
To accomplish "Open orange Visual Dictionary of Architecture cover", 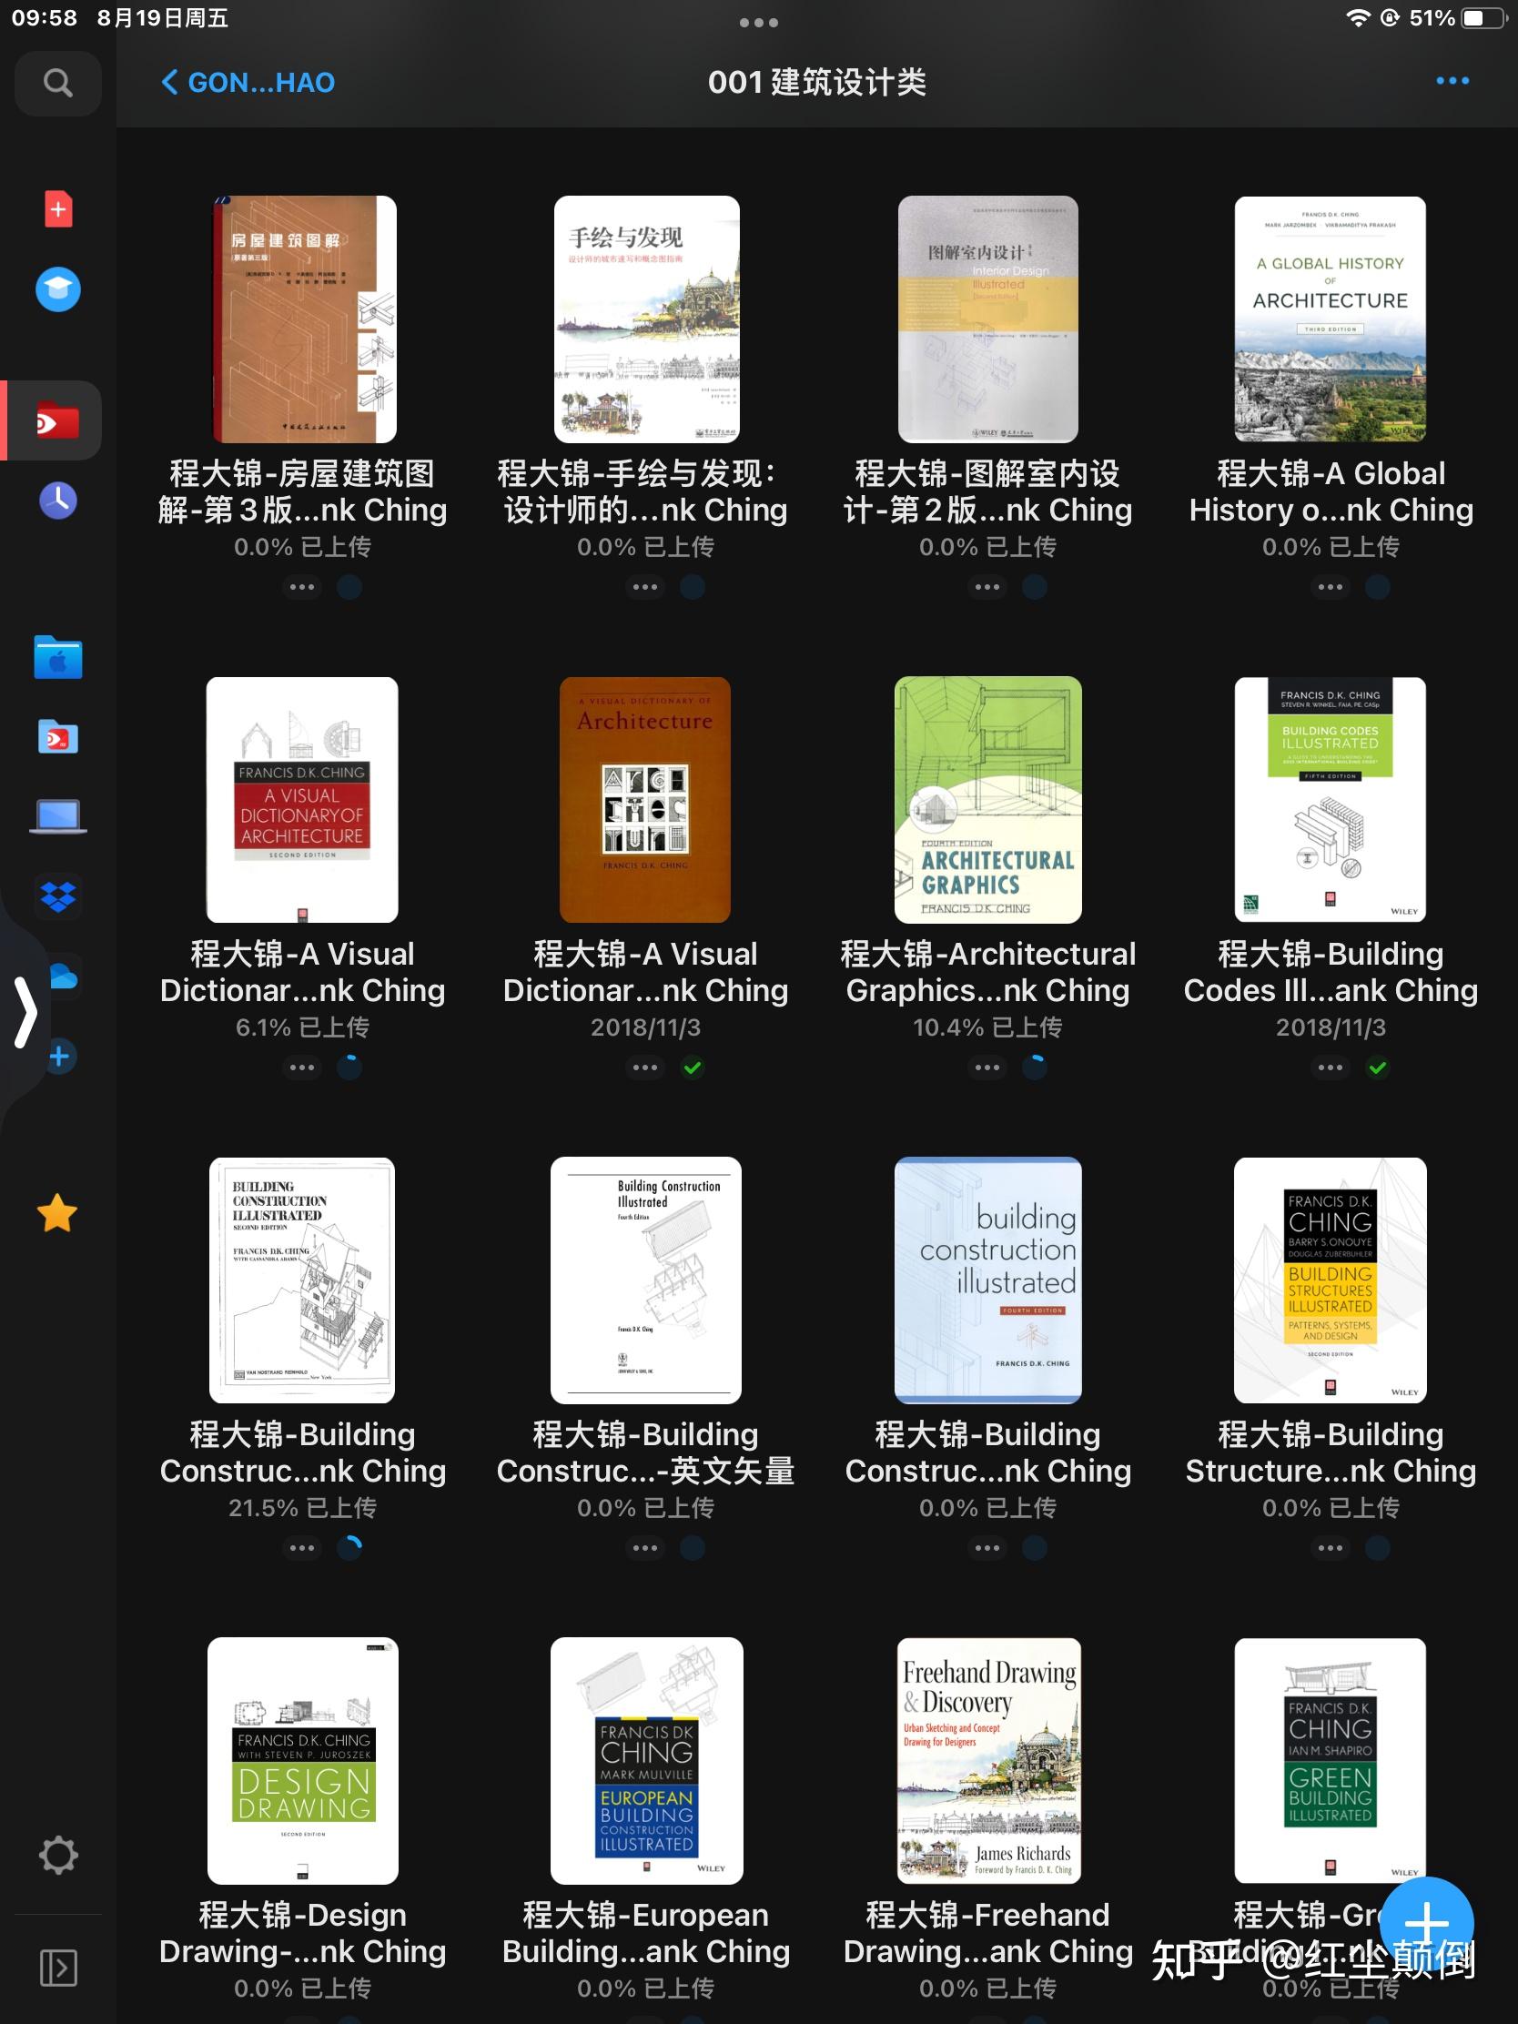I will coord(645,800).
